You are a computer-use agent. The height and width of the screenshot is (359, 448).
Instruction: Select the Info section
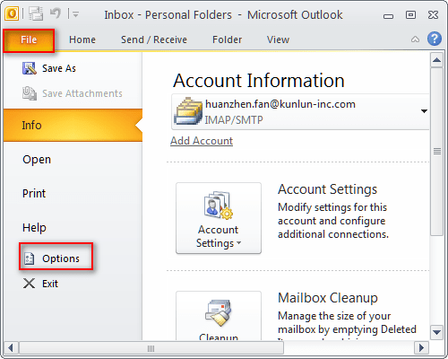coord(73,125)
